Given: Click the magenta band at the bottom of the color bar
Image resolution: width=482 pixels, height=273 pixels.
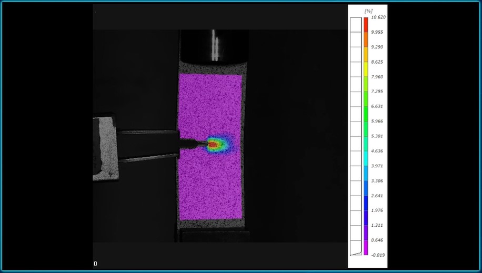Looking at the screenshot, I should [366, 251].
